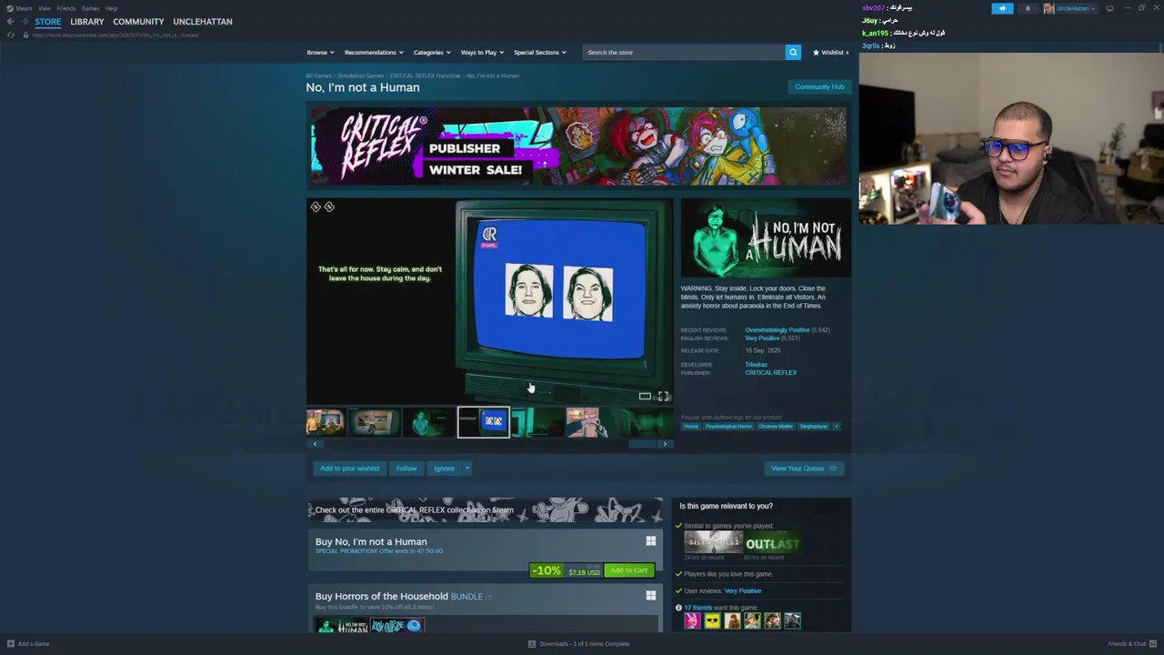Open the Choices Matter tag
The width and height of the screenshot is (1164, 655).
pyautogui.click(x=776, y=427)
